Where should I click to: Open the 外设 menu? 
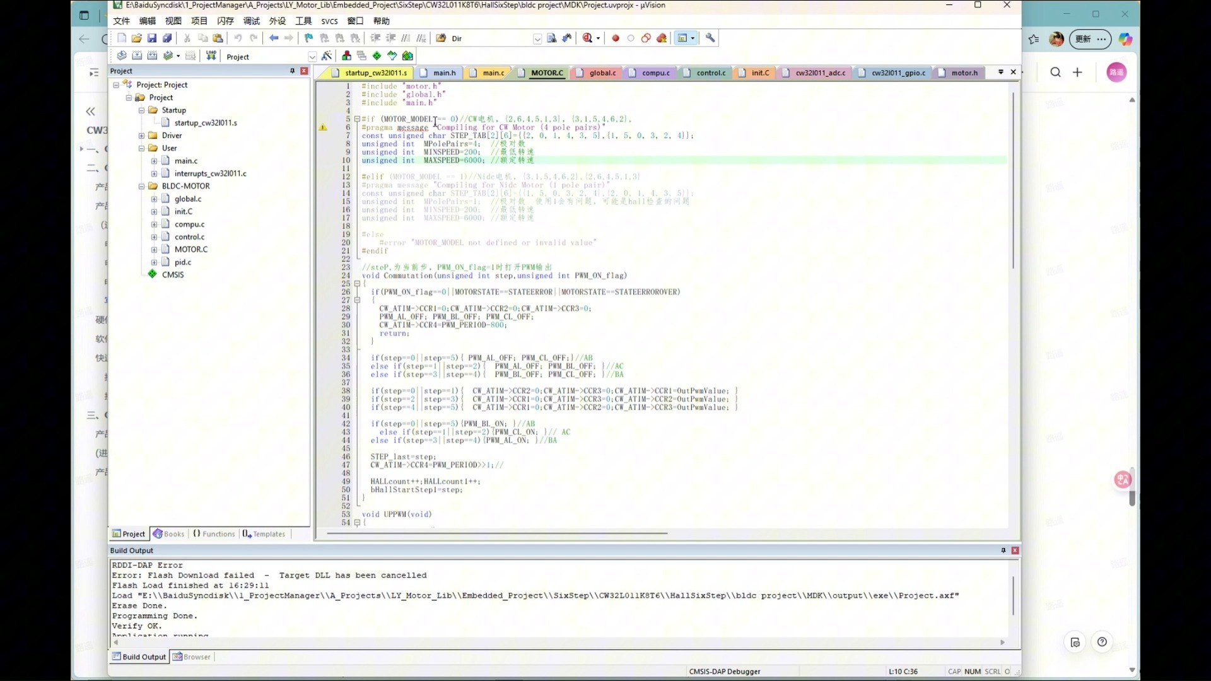click(278, 21)
